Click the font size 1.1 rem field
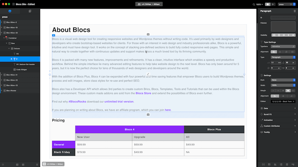Image resolution: width=298 pixels, height=167 pixels. [276, 63]
